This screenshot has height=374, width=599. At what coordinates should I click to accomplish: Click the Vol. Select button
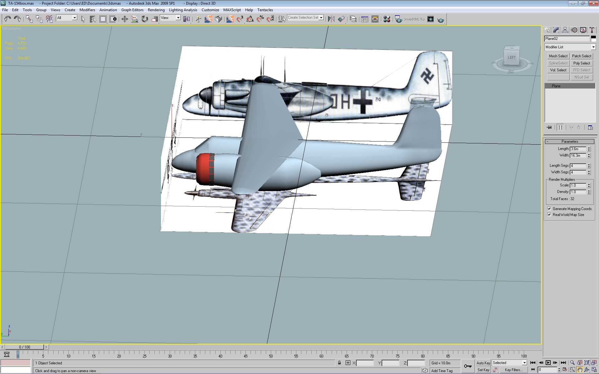point(558,70)
